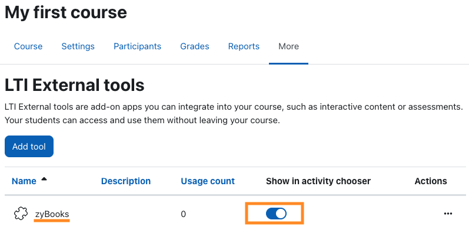Click the Actions column header
The height and width of the screenshot is (237, 469).
click(431, 181)
